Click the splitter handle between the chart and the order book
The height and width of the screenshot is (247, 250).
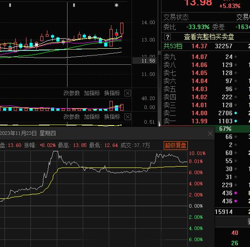click(x=159, y=53)
